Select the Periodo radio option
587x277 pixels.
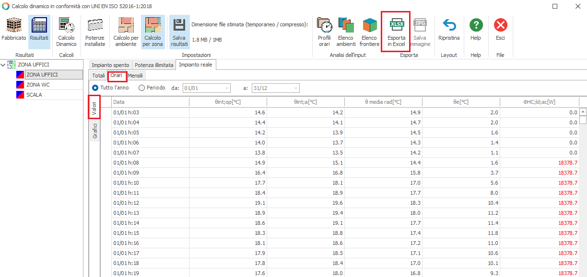[141, 88]
